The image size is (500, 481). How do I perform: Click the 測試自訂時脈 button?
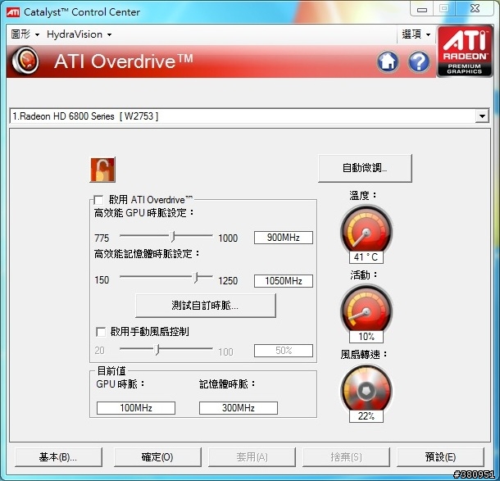pyautogui.click(x=206, y=306)
